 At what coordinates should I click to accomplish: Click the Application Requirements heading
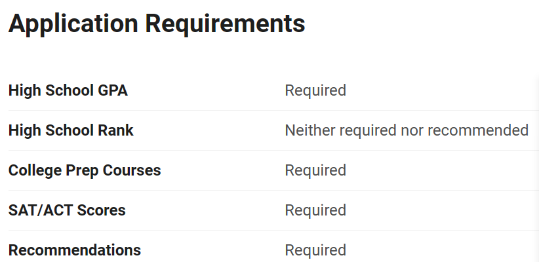(x=157, y=24)
